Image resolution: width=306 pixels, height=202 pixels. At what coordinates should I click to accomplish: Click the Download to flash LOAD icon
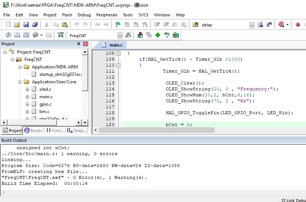coord(61,35)
